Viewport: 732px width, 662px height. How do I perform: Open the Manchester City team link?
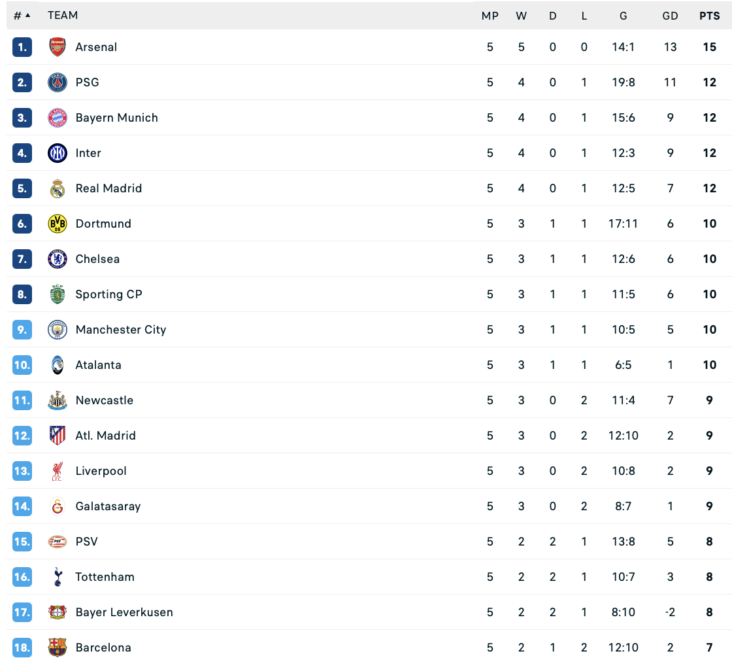(121, 330)
